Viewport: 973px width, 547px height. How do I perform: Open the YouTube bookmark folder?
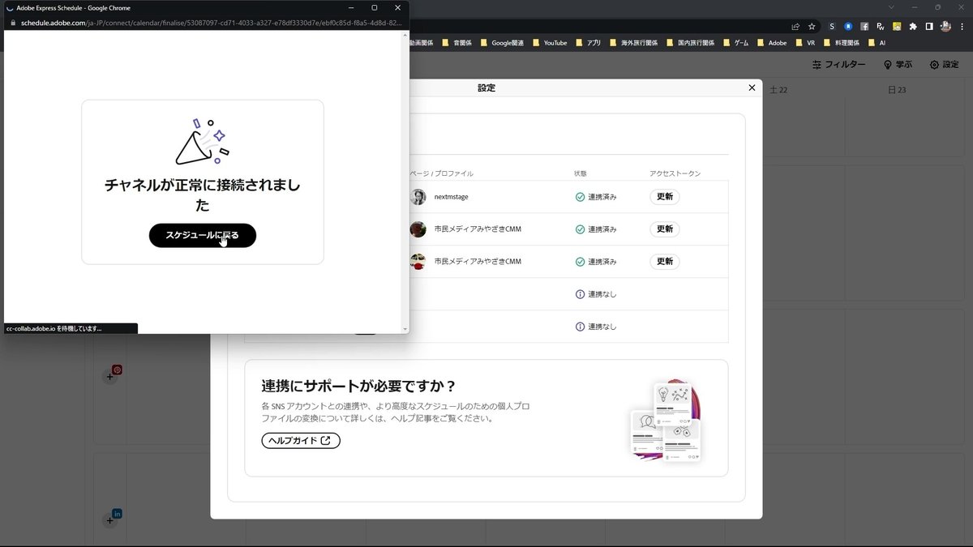point(550,43)
